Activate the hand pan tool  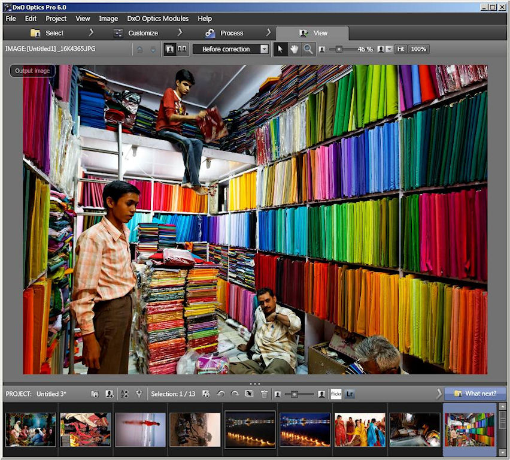coord(294,49)
